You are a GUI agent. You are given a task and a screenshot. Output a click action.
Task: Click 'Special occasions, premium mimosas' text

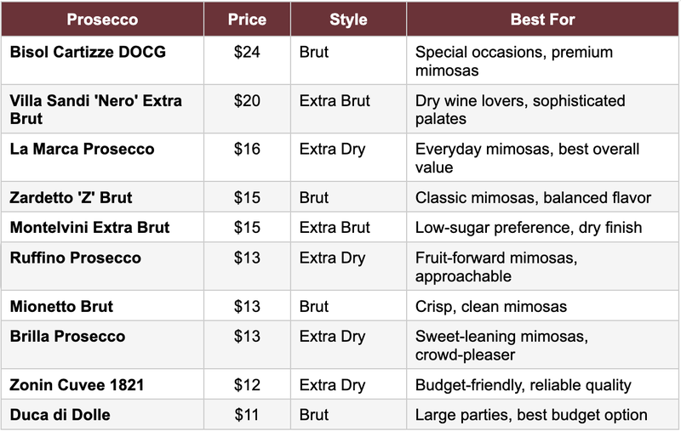513,61
